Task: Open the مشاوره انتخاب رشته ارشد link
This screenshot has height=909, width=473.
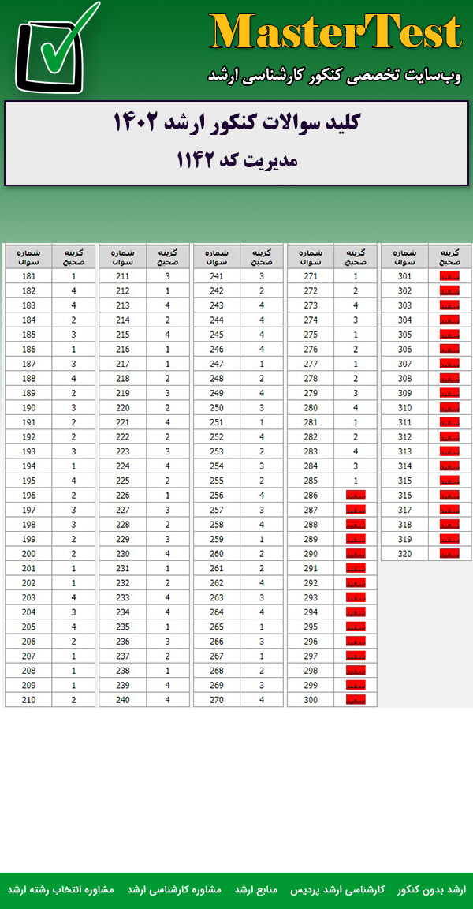Action: [x=61, y=889]
